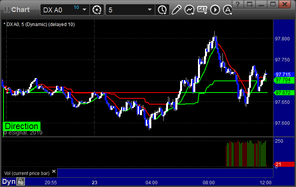Maximize the Chart window
This screenshot has width=296, height=187.
point(273,4)
